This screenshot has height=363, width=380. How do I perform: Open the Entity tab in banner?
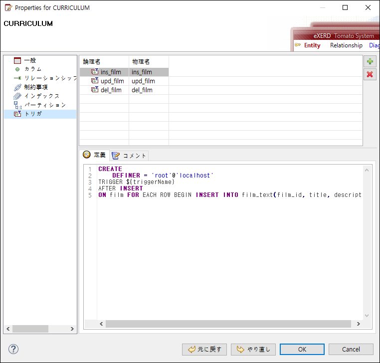click(312, 45)
